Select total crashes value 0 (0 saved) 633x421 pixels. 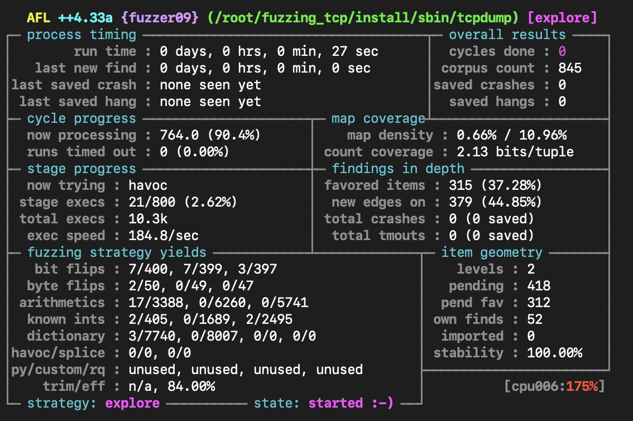491,219
